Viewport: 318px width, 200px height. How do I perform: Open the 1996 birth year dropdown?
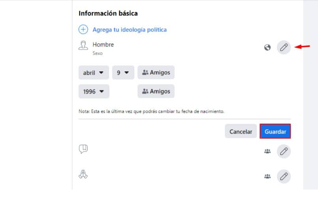click(94, 91)
